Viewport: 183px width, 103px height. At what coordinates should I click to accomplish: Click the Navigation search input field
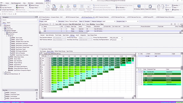(20, 20)
